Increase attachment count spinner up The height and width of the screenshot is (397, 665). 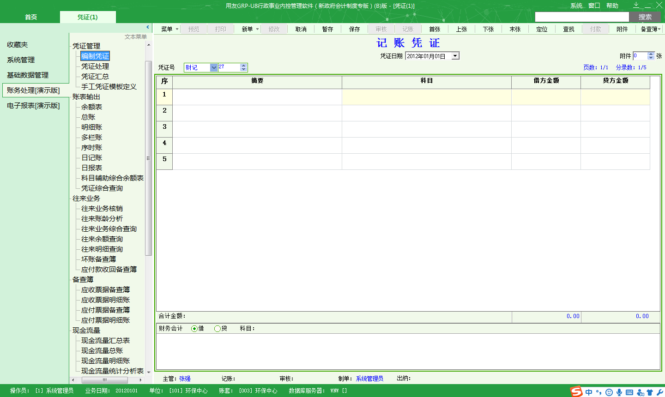click(651, 54)
